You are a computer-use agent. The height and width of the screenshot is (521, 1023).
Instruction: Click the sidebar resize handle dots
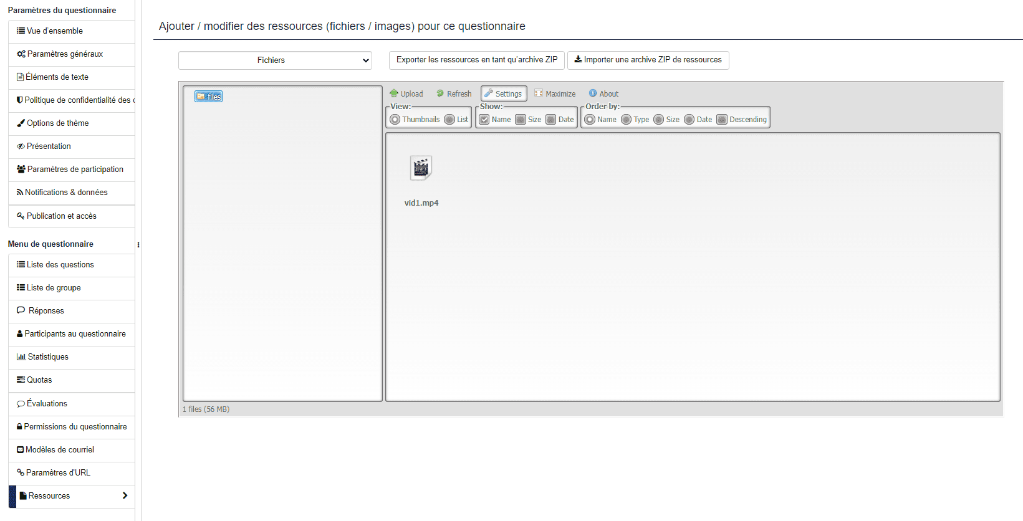[138, 245]
